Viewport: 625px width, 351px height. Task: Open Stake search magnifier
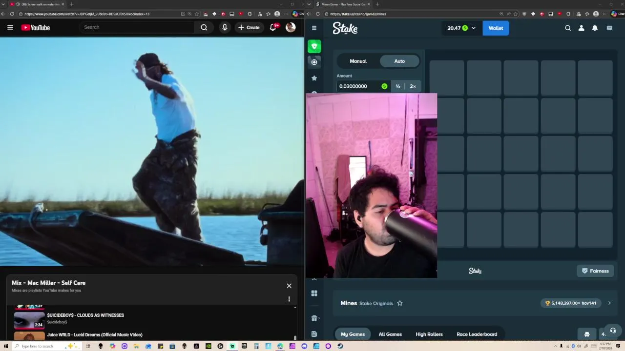coord(568,28)
